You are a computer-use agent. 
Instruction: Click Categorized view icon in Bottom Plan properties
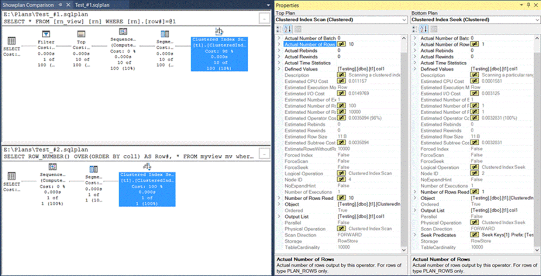(x=415, y=29)
